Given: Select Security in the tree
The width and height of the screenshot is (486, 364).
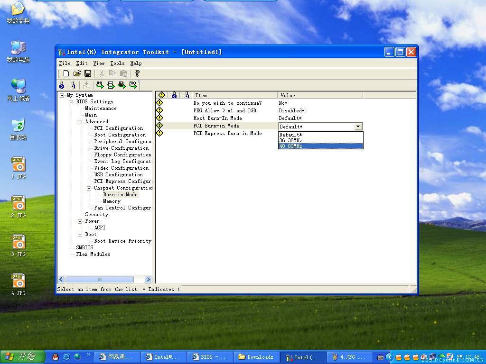Looking at the screenshot, I should click(96, 215).
